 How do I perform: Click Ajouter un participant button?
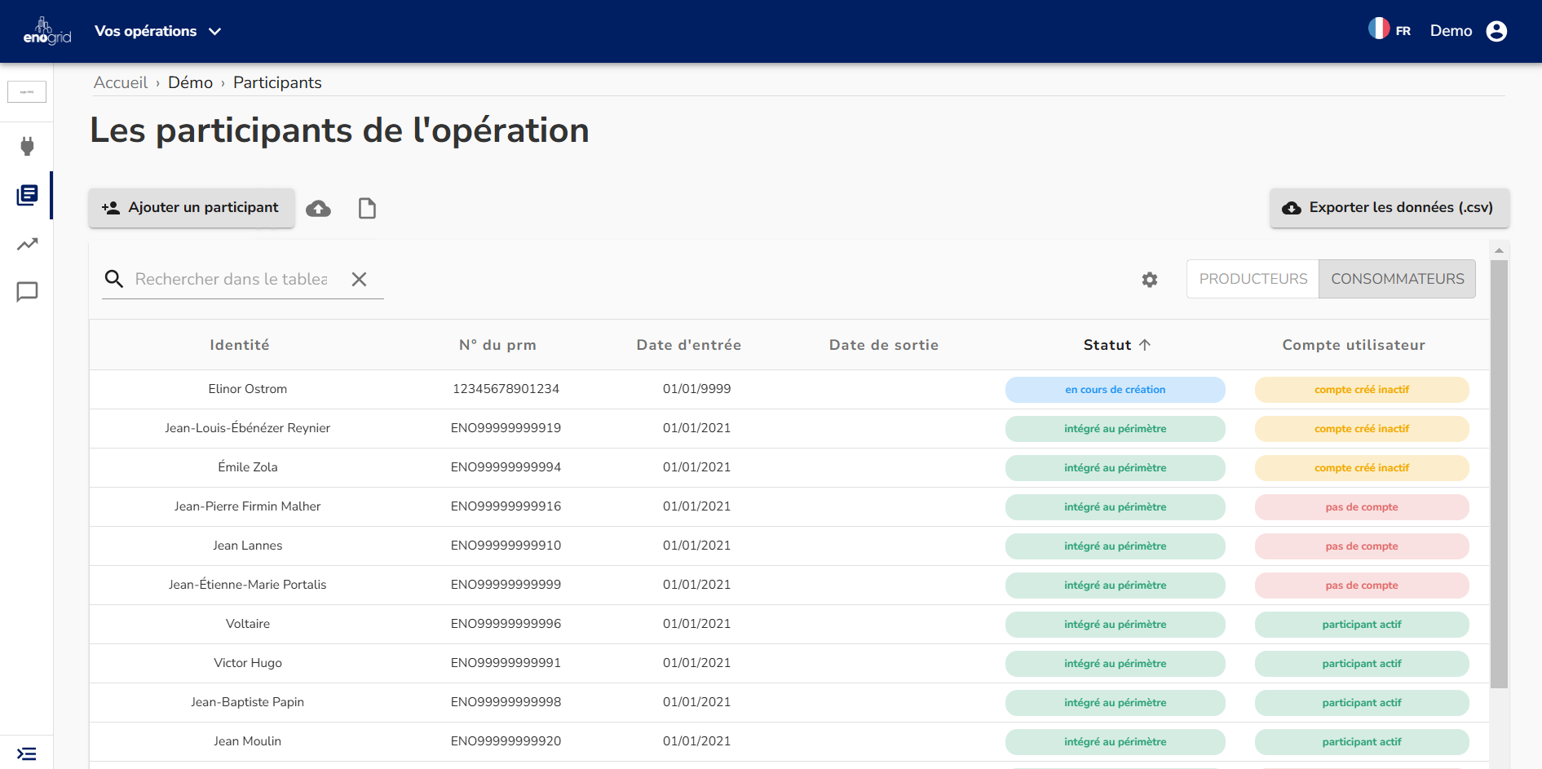pyautogui.click(x=192, y=208)
